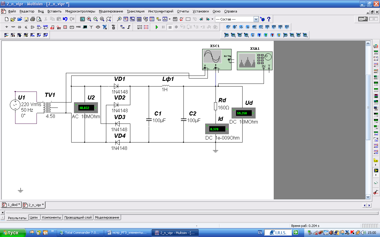Open Multisim help question mark
380x237 pixels.
[269, 19]
